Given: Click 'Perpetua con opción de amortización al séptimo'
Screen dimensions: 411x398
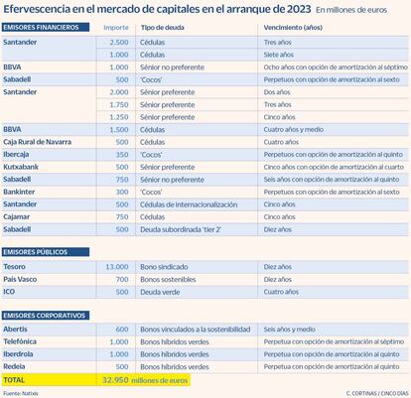Looking at the screenshot, I should [334, 341].
